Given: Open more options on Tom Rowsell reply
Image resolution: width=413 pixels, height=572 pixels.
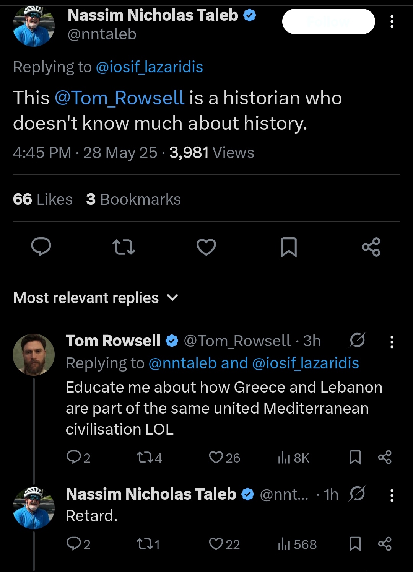Looking at the screenshot, I should point(392,342).
